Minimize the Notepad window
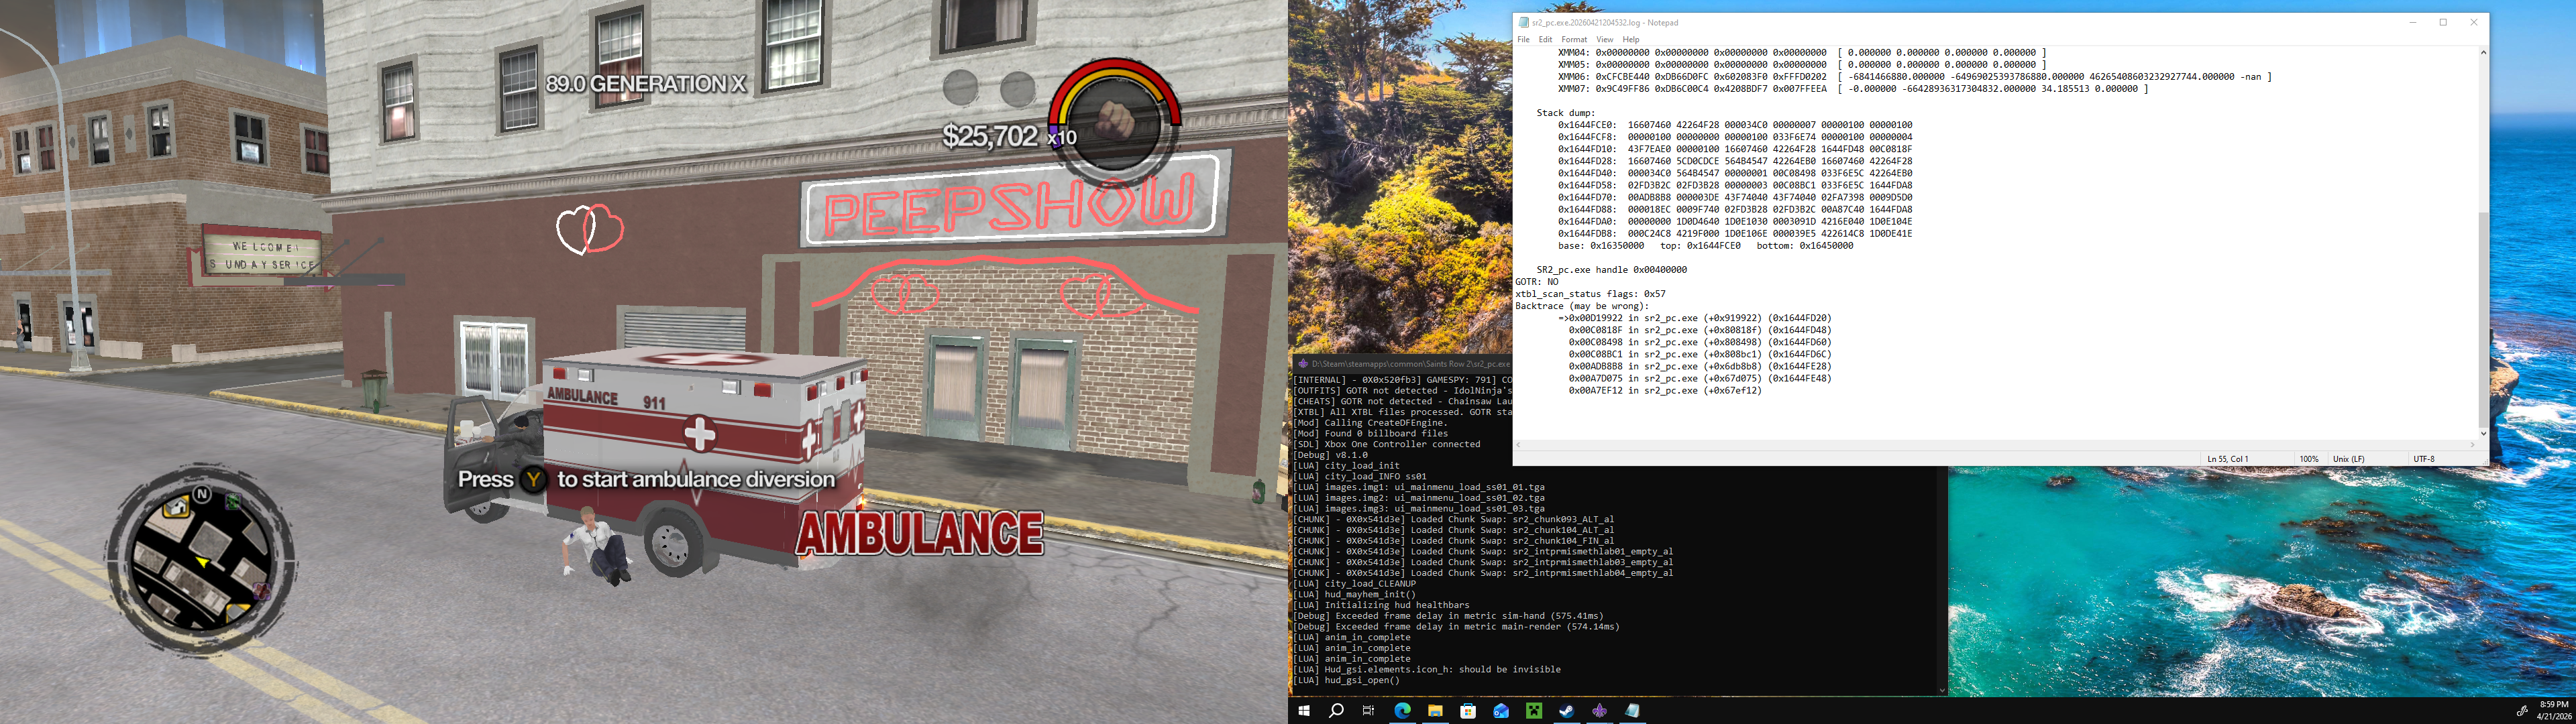This screenshot has height=724, width=2576. click(2412, 22)
